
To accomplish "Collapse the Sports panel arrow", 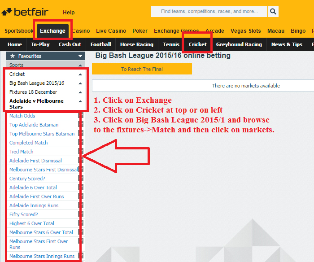I will [80, 65].
